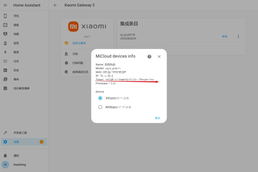Viewport: 258px width, 172px height.
Task: Click the 文档 documentation book icon
Action: point(67,54)
